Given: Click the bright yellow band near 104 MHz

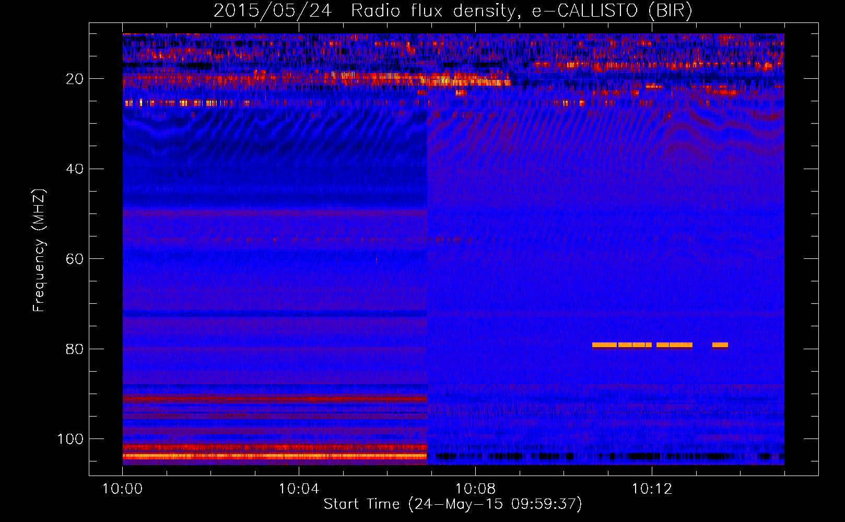Looking at the screenshot, I should click(275, 456).
